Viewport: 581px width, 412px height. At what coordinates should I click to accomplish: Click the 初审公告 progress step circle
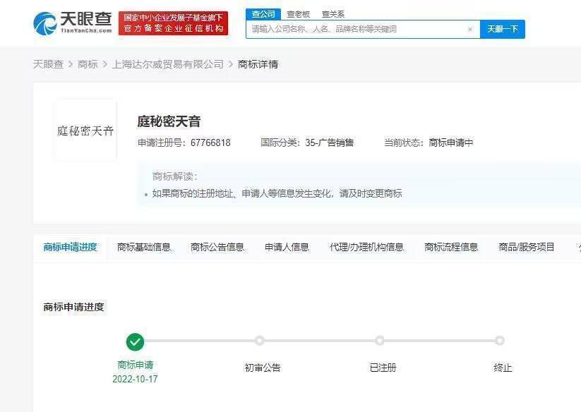click(260, 341)
